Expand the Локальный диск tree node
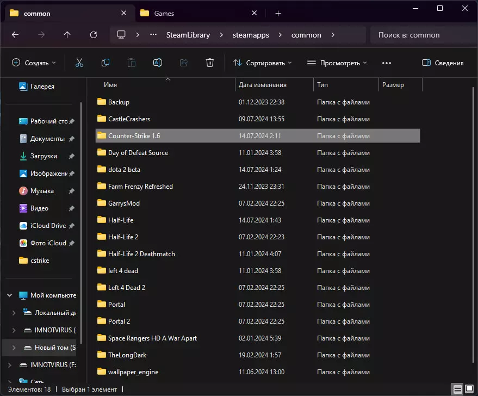 click(15, 313)
